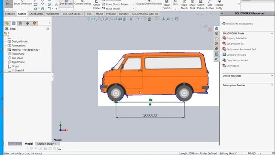The height and width of the screenshot is (155, 275).
Task: Activate the Trim Entities tool
Action: point(66,3)
